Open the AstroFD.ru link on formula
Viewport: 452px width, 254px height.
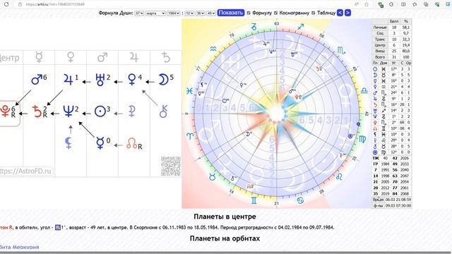pyautogui.click(x=25, y=171)
